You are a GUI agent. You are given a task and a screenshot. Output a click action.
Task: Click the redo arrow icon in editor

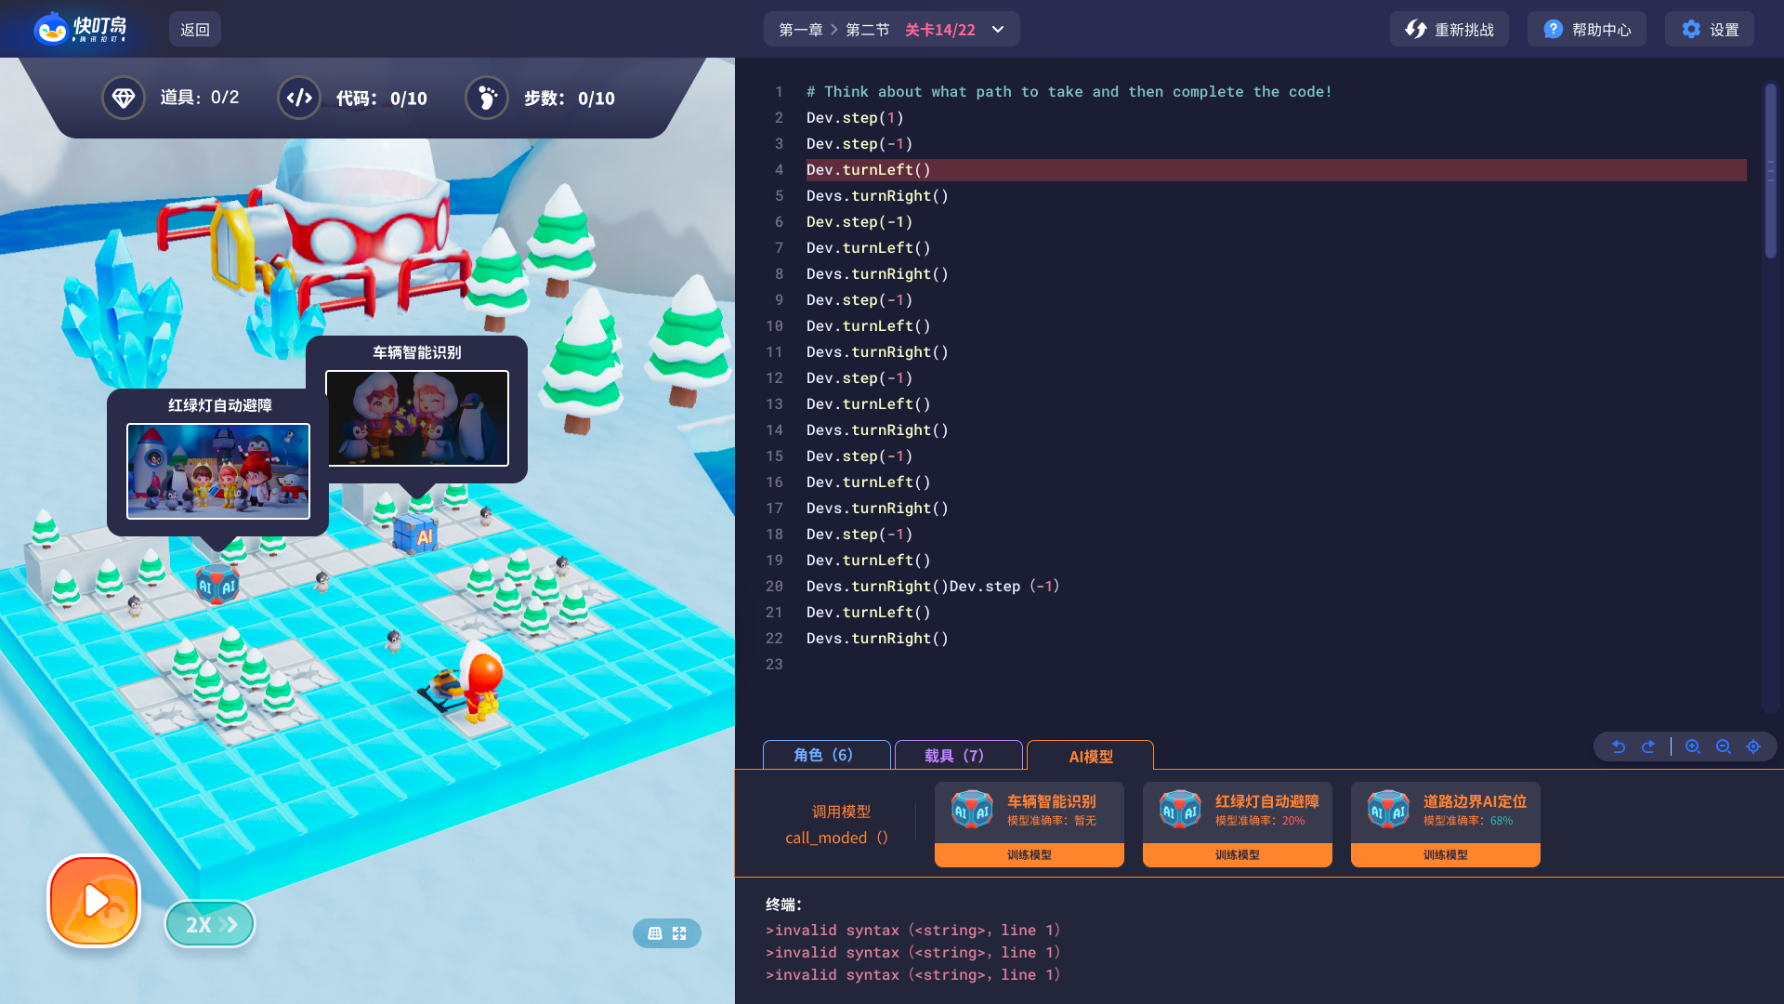(x=1648, y=746)
